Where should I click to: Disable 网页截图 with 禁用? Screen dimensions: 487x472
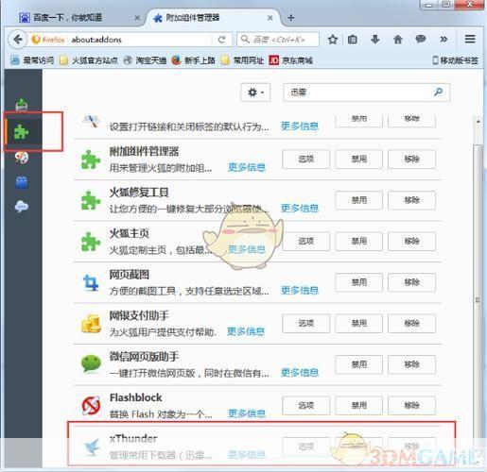(359, 282)
